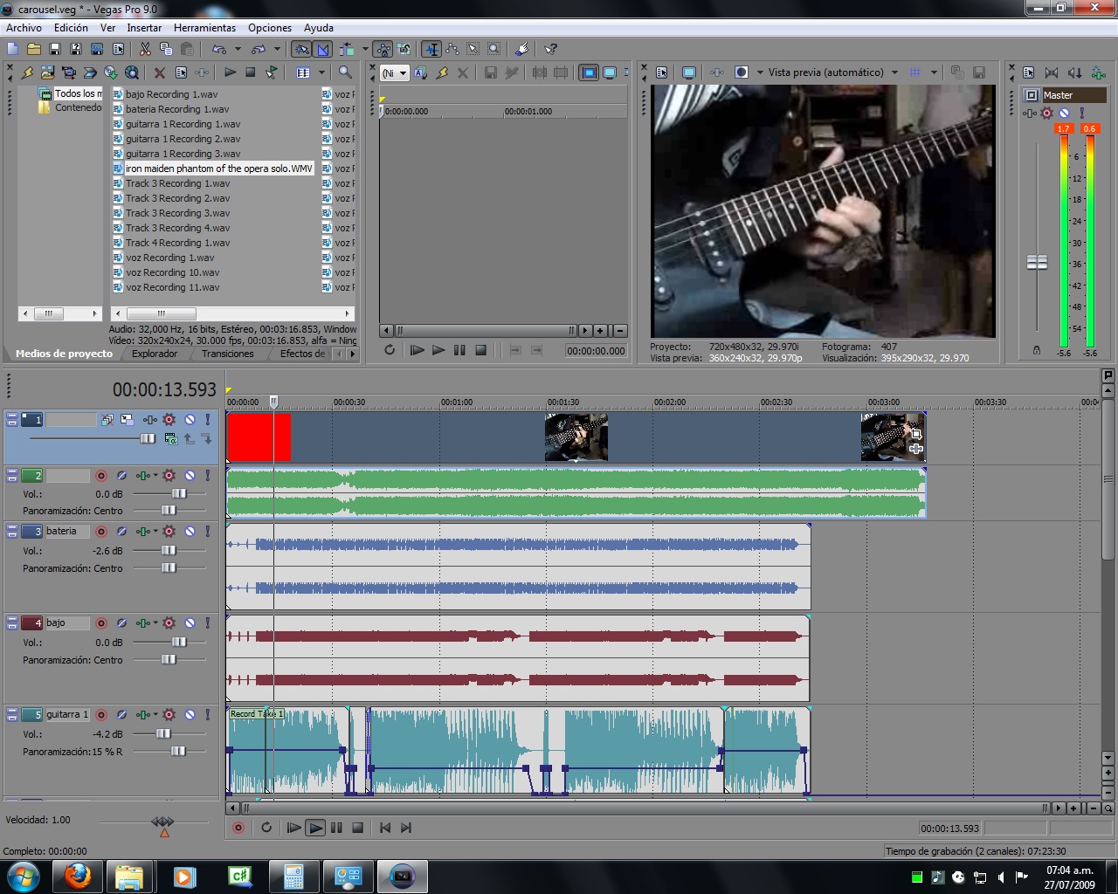The height and width of the screenshot is (894, 1118).
Task: Click Capture Video icon in Project Media
Action: coord(68,72)
